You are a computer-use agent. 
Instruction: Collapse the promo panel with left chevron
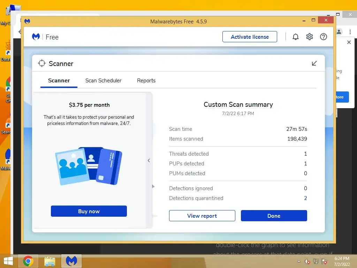coord(149,161)
